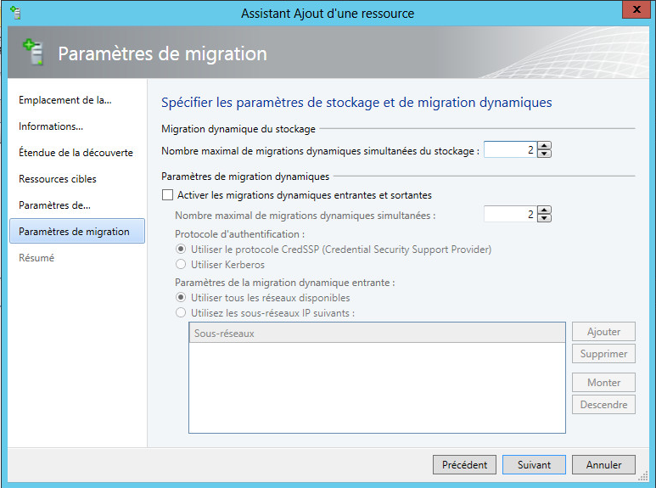The image size is (656, 488).
Task: Click the Précédent button
Action: pyautogui.click(x=464, y=464)
